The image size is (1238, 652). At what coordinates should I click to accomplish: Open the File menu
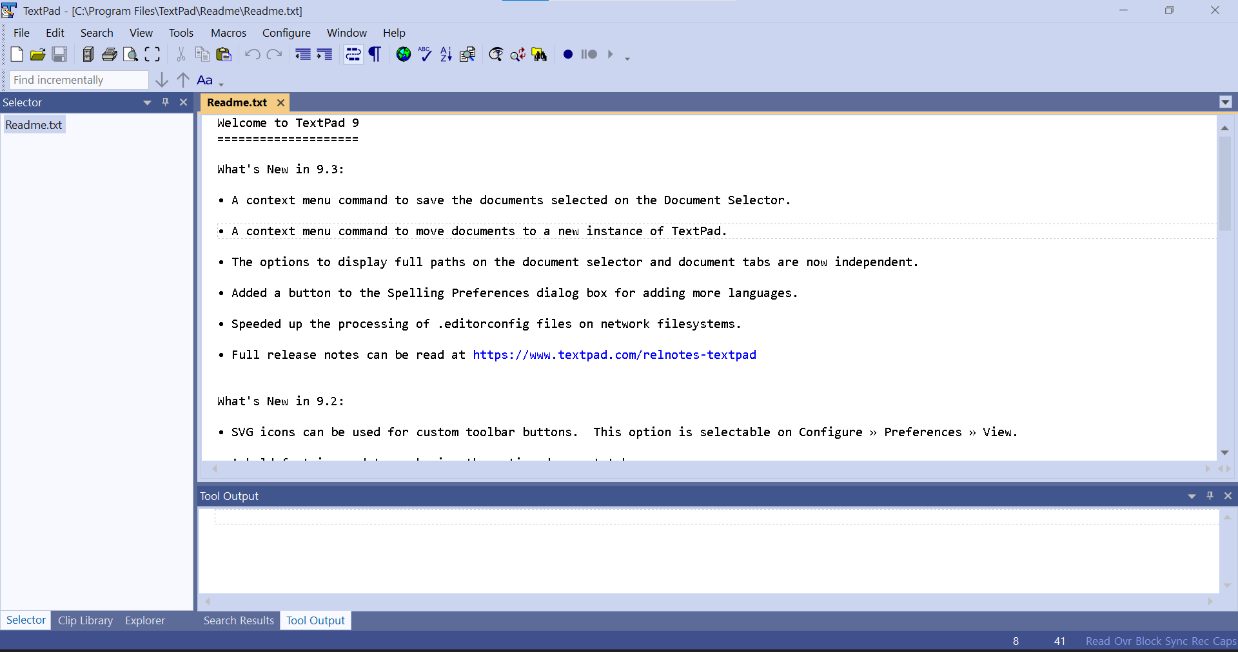point(21,33)
